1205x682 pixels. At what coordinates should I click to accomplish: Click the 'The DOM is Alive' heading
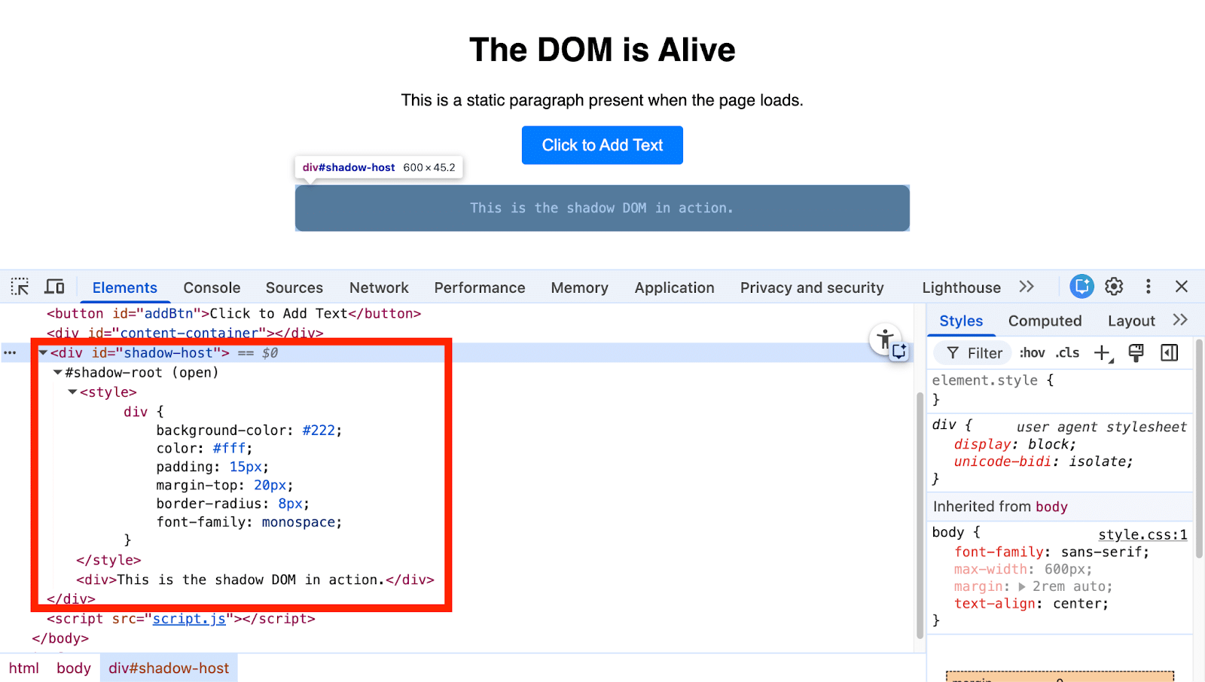pyautogui.click(x=602, y=50)
